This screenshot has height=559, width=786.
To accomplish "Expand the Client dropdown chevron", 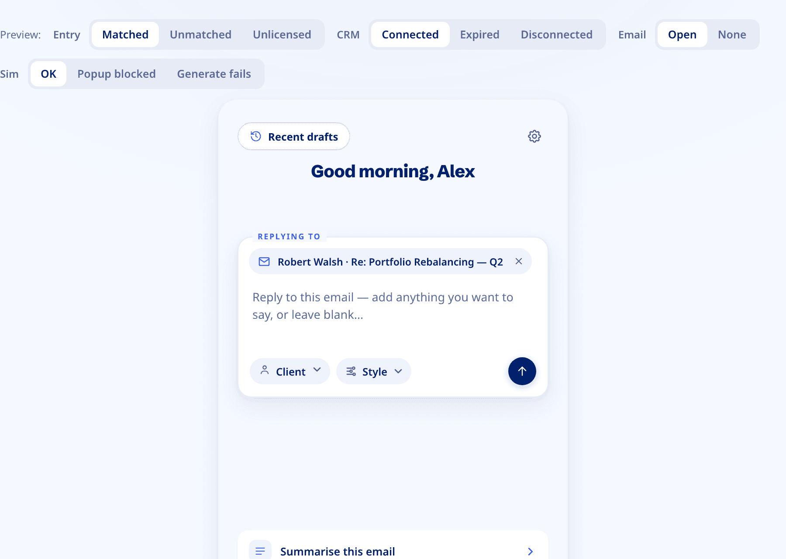I will (317, 370).
